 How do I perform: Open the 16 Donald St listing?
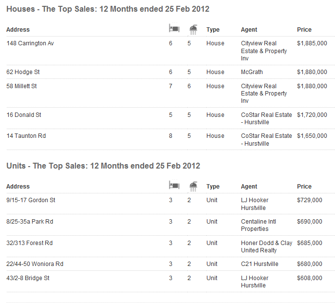coord(24,115)
